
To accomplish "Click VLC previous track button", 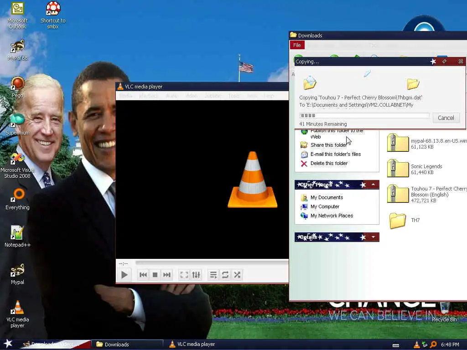I will (143, 275).
